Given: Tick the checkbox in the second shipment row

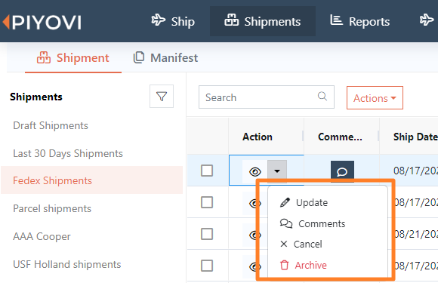Looking at the screenshot, I should point(207,202).
